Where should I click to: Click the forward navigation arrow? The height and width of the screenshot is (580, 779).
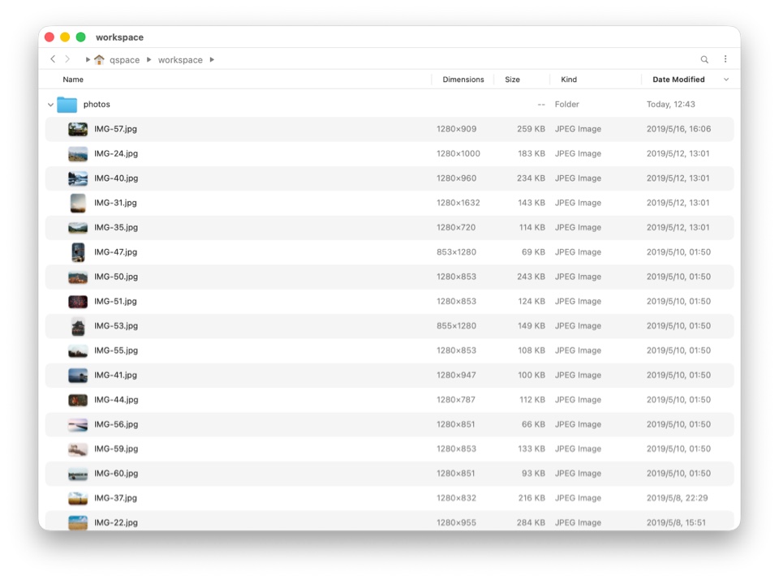(x=67, y=59)
